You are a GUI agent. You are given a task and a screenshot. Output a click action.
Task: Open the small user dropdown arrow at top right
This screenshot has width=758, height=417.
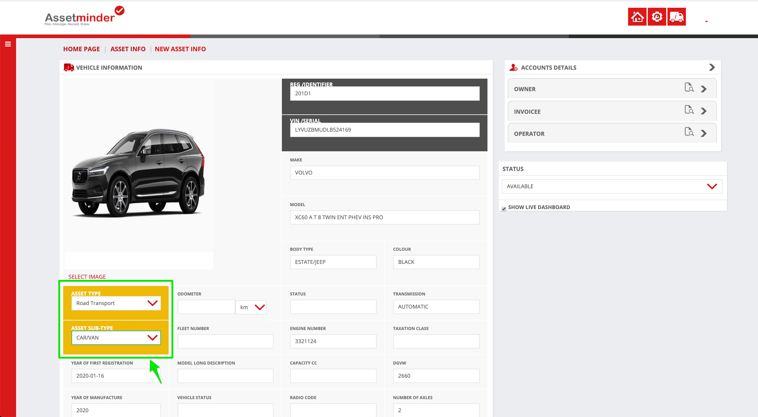point(706,21)
